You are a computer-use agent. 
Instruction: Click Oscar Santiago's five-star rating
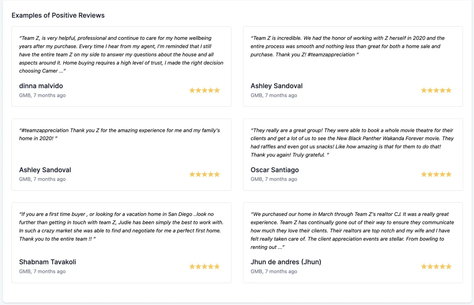click(436, 174)
